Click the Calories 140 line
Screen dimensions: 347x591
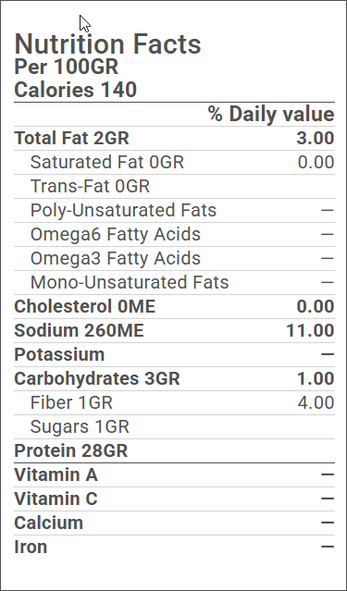click(x=76, y=90)
